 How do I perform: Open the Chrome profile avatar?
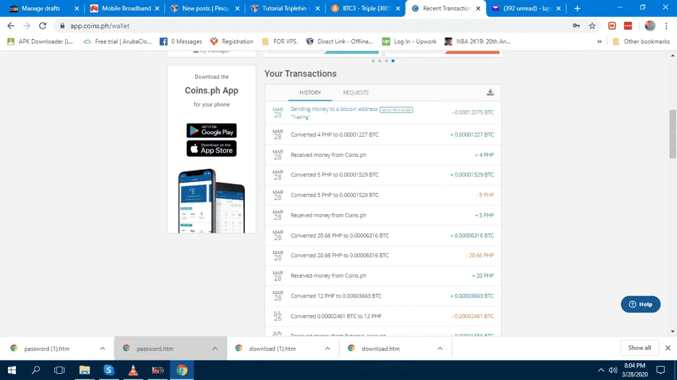pyautogui.click(x=650, y=26)
